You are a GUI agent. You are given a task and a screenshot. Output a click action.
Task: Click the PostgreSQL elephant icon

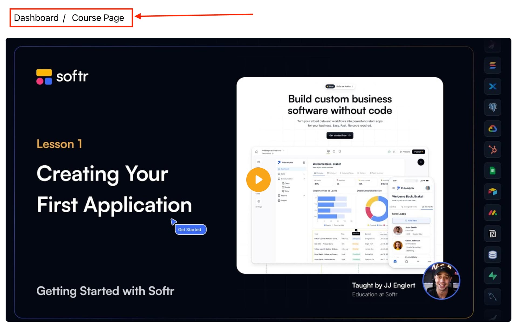(x=492, y=107)
